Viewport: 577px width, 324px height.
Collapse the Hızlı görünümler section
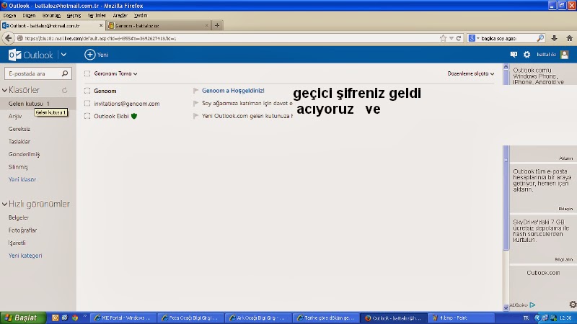tap(5, 204)
